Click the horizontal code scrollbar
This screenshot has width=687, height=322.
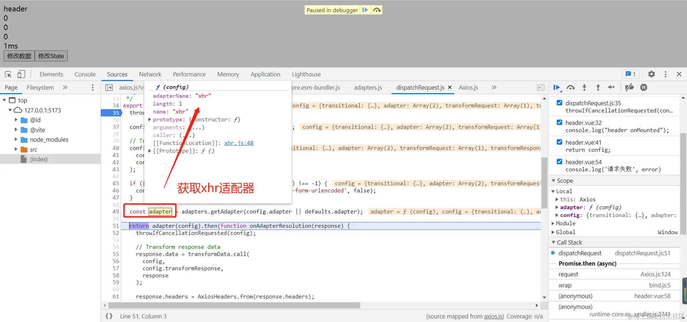tap(234, 306)
